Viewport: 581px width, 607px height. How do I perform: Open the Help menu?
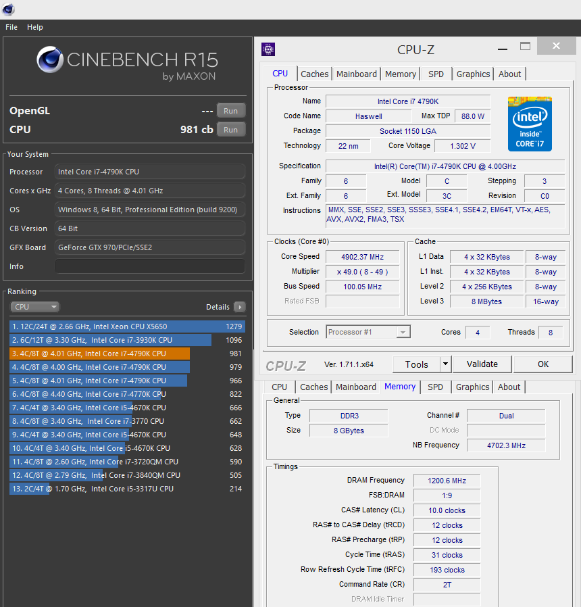coord(35,27)
